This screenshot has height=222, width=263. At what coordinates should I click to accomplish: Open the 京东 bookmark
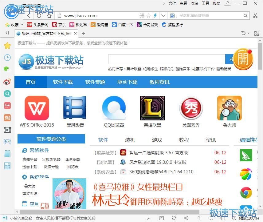[x=59, y=25]
